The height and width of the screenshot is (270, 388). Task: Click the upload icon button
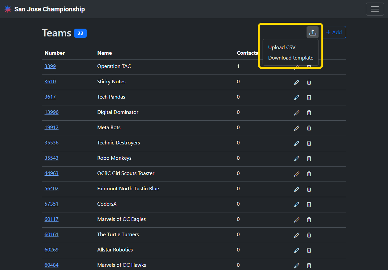click(x=312, y=32)
